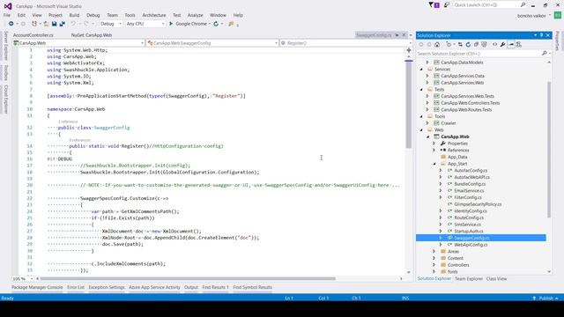The image size is (564, 317).
Task: Click the Save All icon
Action: [x=63, y=24]
